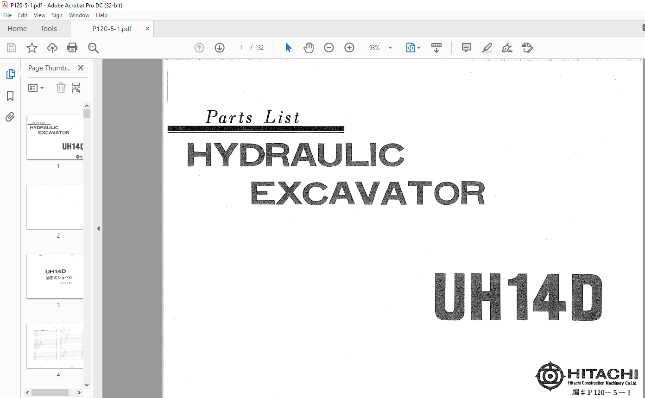Open the Sign menu
This screenshot has height=398, width=645.
[57, 15]
